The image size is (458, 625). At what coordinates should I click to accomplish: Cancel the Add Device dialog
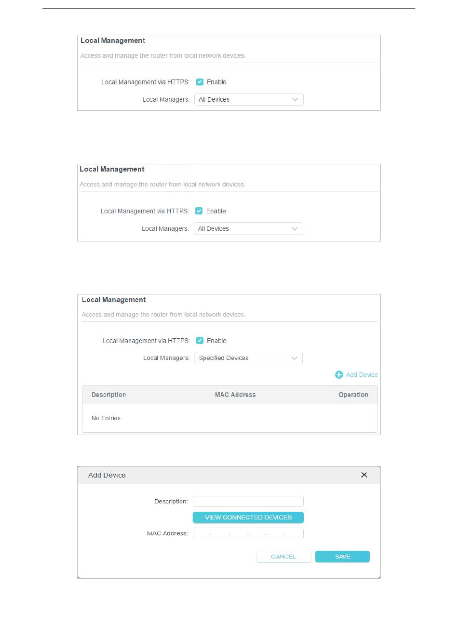point(283,557)
